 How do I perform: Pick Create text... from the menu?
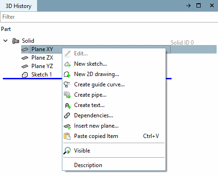[x=114, y=105]
